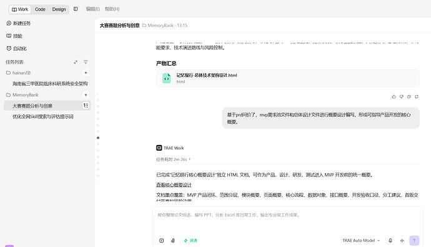Open task 优化全网Skill搜索与评估提示词
The height and width of the screenshot is (247, 431).
43,117
